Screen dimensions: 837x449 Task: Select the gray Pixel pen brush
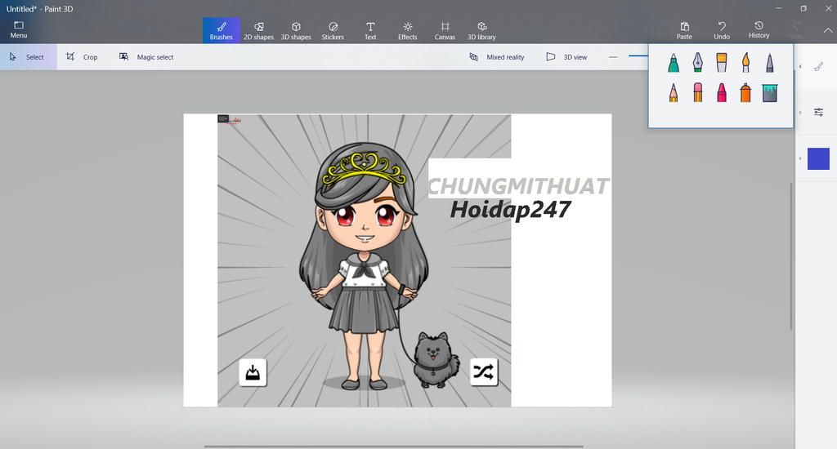(x=770, y=63)
